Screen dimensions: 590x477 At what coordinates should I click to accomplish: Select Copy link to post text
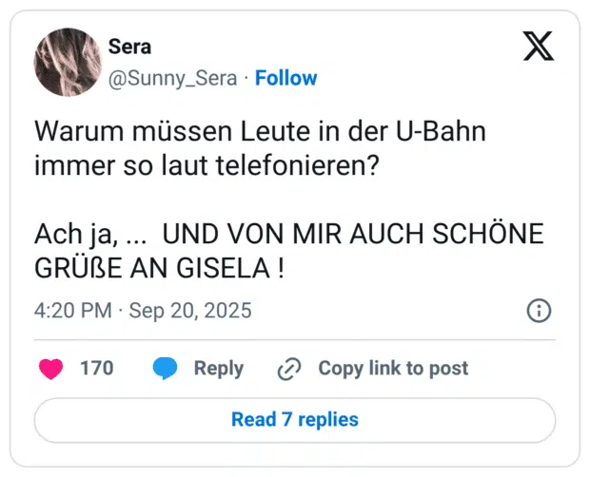[393, 369]
